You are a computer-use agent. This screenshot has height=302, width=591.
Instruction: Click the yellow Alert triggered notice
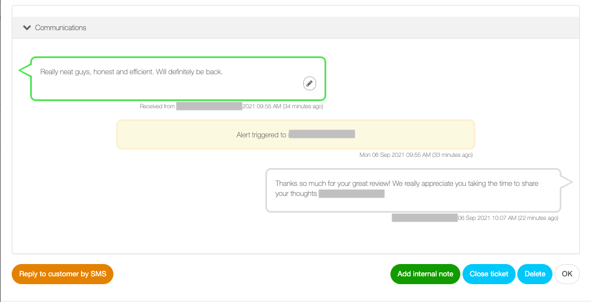(x=295, y=135)
